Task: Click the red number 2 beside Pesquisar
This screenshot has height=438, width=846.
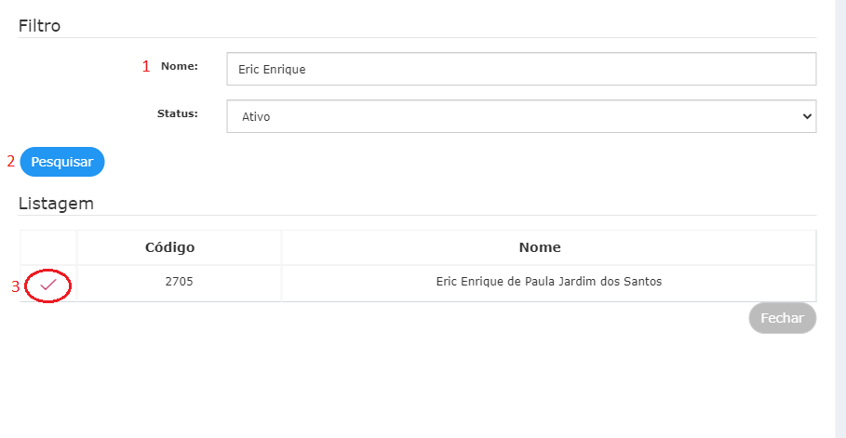Action: [x=11, y=161]
